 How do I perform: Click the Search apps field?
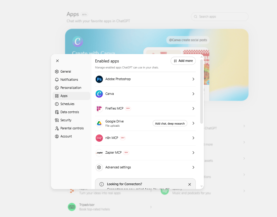pyautogui.click(x=219, y=17)
